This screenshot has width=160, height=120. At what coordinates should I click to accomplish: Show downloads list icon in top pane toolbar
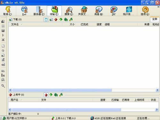[51, 20]
